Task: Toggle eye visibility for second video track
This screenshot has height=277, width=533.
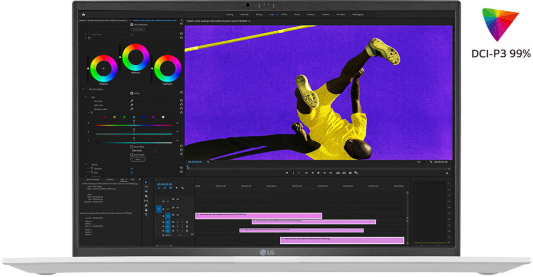Action: point(177,207)
